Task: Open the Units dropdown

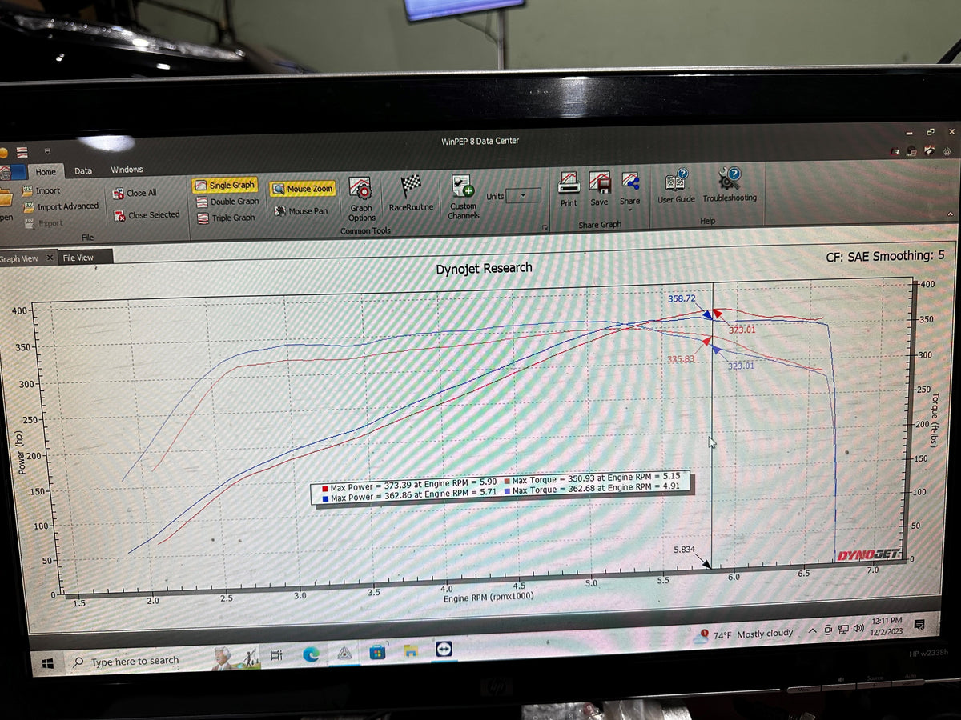Action: tap(523, 195)
